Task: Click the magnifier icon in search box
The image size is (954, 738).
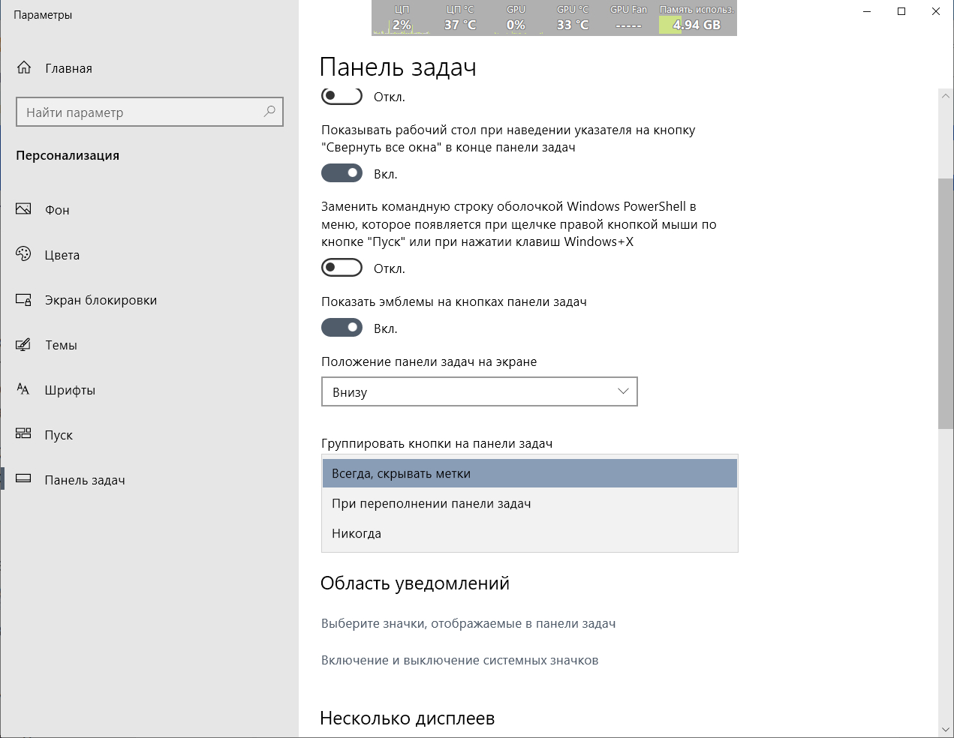Action: 269,112
